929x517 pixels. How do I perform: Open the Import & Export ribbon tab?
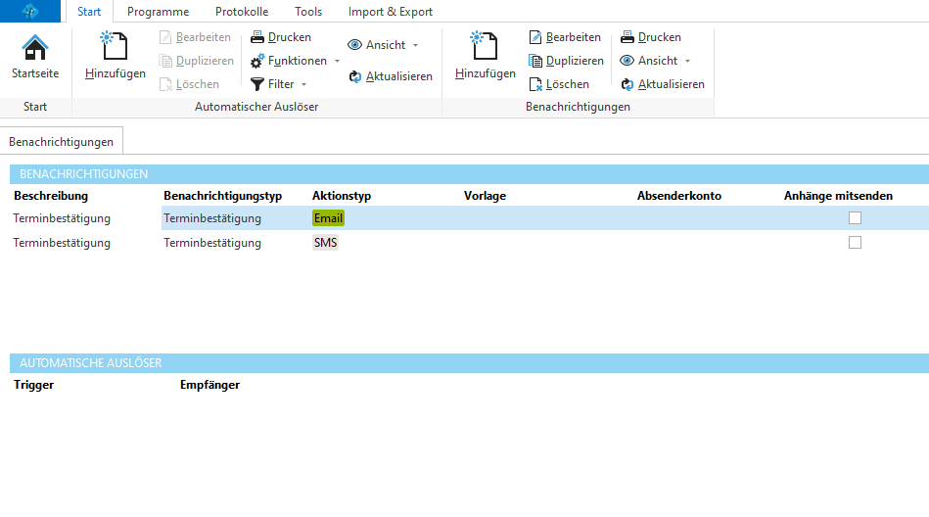pos(391,12)
